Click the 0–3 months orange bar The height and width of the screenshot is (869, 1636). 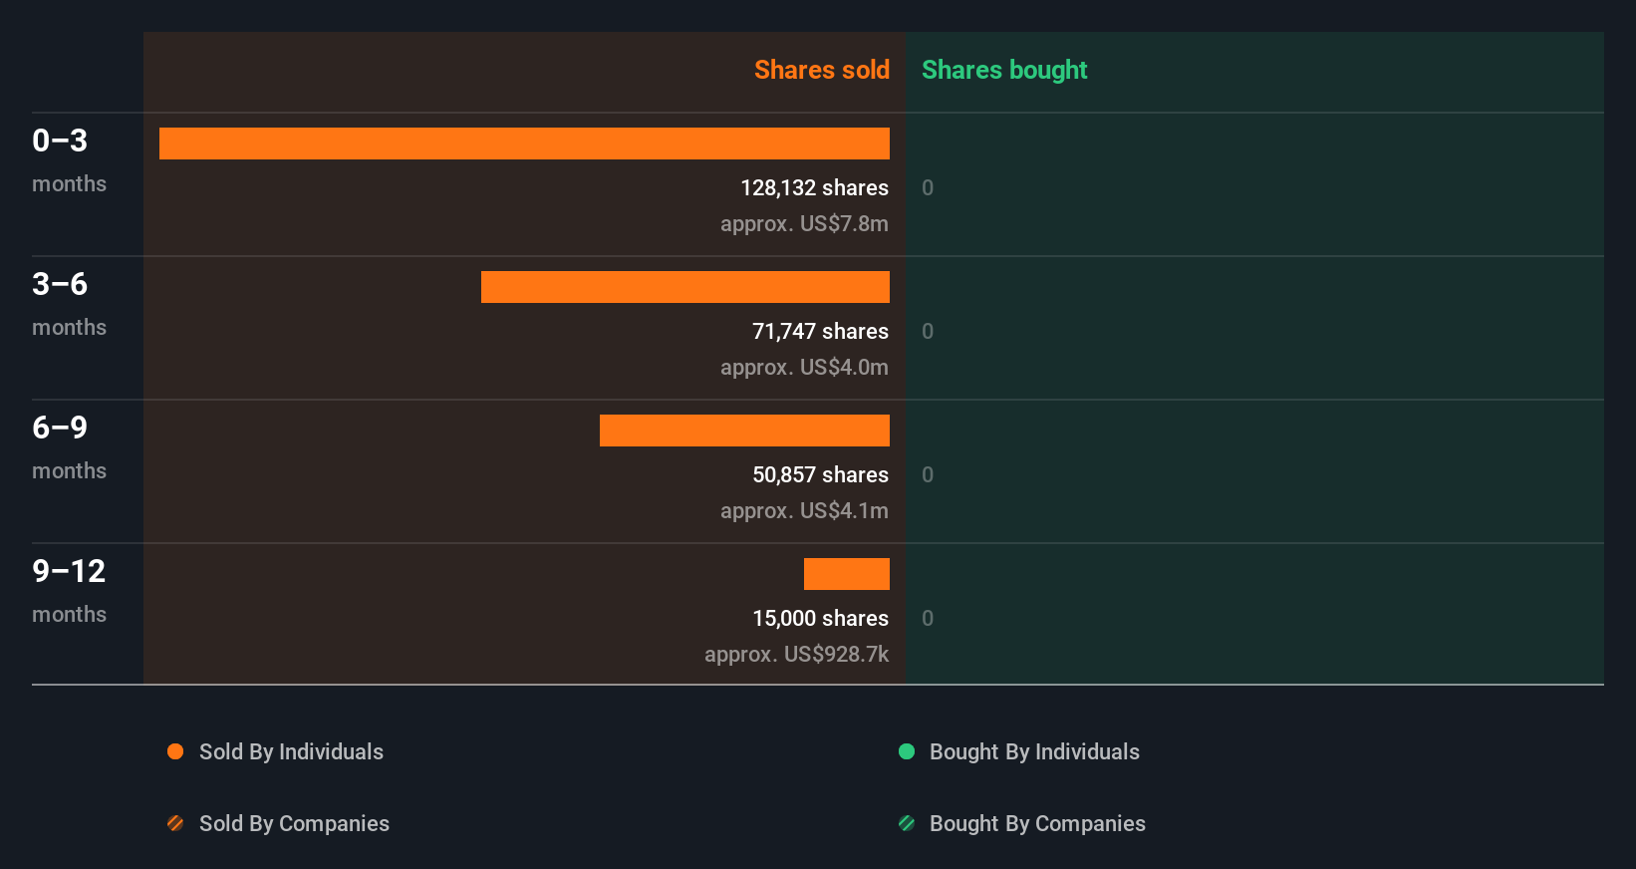[524, 144]
